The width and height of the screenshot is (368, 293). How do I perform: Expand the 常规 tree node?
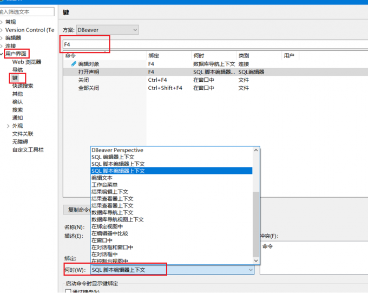pos(2,22)
